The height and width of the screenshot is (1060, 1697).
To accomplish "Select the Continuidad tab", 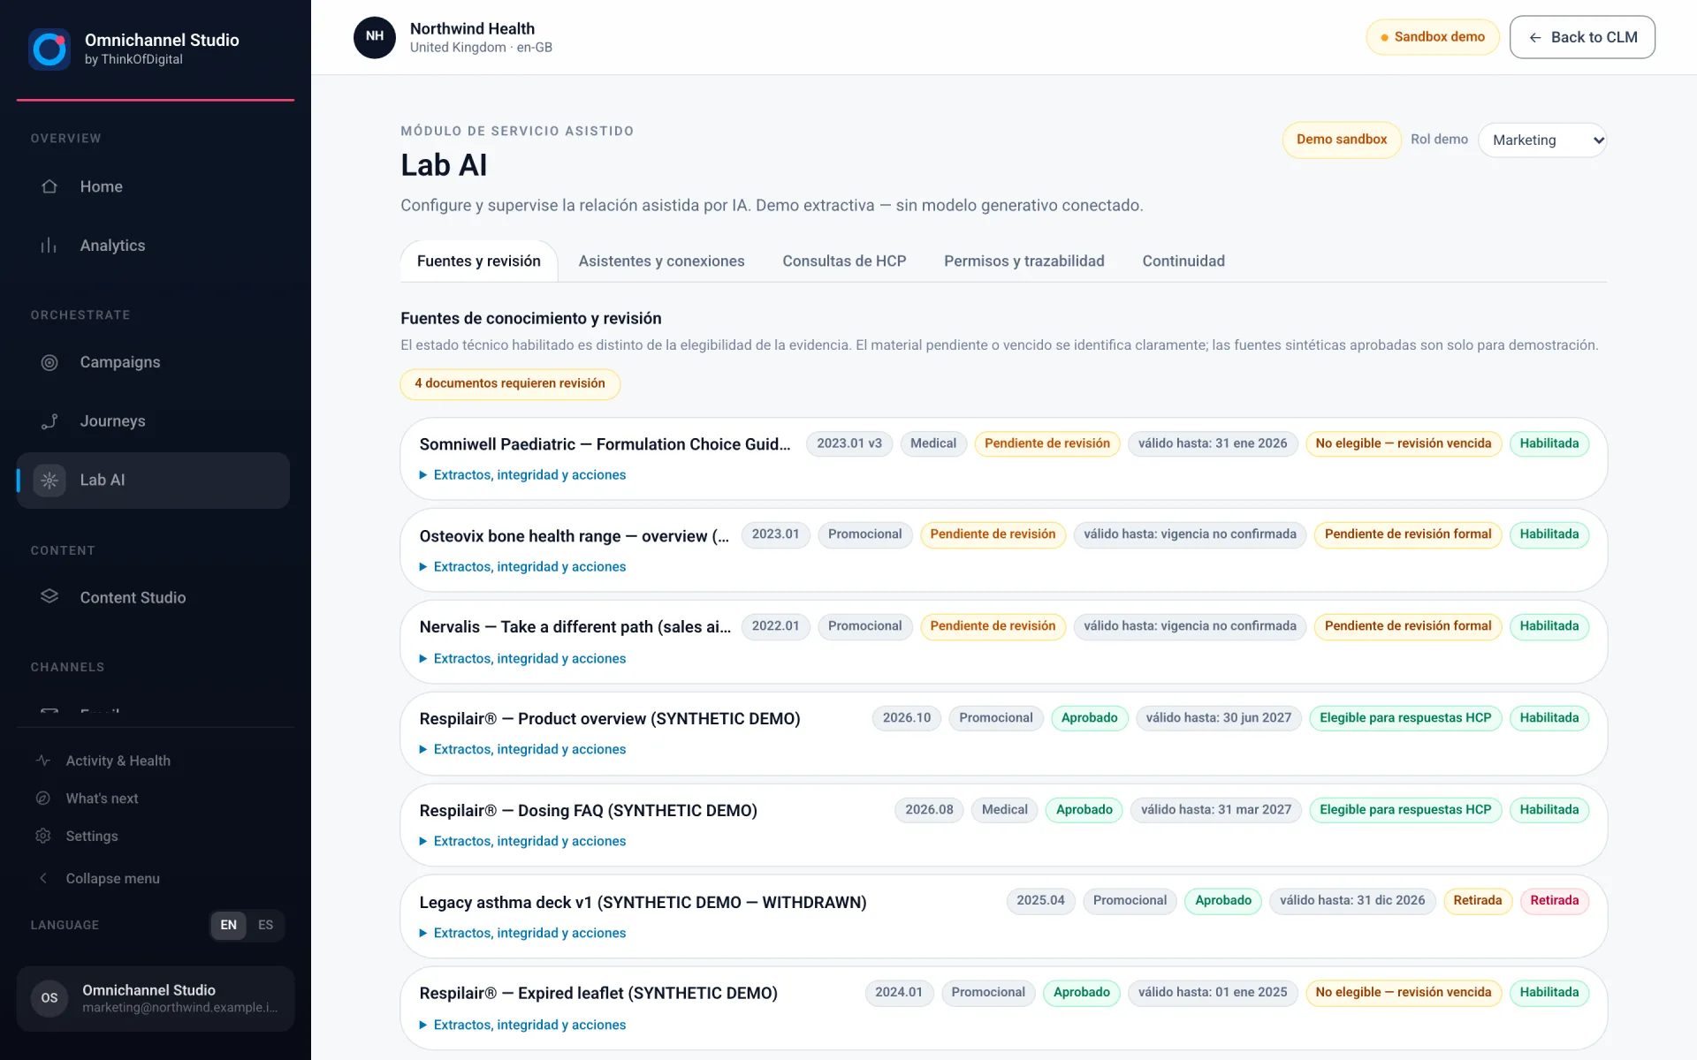I will click(1183, 261).
